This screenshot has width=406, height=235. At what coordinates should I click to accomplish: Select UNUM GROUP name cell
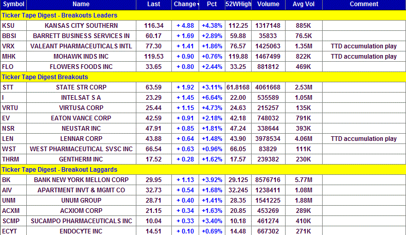click(81, 201)
